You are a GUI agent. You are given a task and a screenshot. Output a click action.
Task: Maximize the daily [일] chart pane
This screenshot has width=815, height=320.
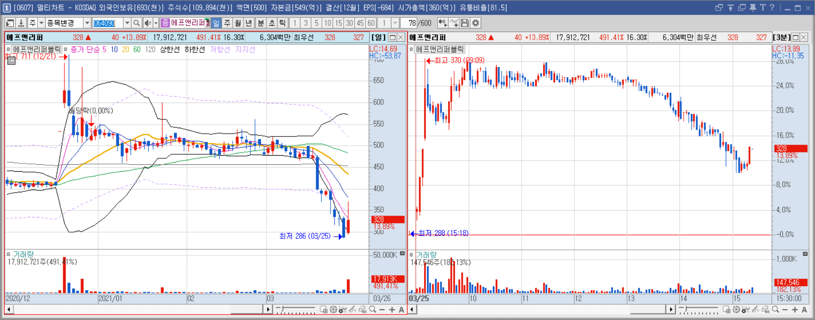click(x=392, y=37)
